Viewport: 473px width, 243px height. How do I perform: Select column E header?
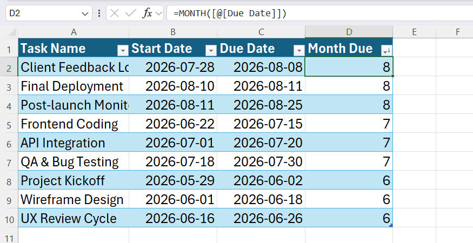point(415,32)
